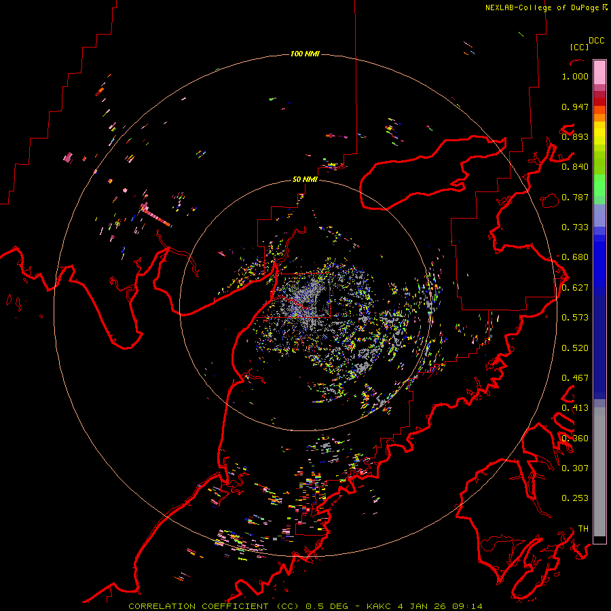Click the 0.467 color scale value
This screenshot has height=611, width=611.
[x=575, y=378]
